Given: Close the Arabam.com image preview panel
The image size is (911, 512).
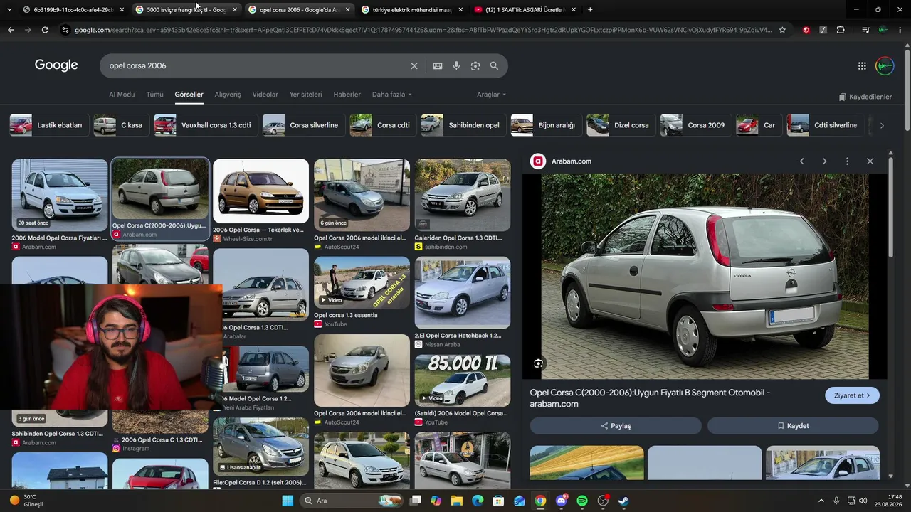Looking at the screenshot, I should tap(870, 161).
